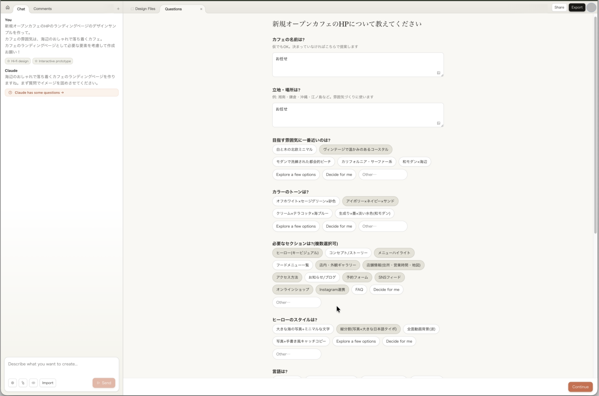
Task: Toggle the FAQ section chip
Action: tap(359, 290)
